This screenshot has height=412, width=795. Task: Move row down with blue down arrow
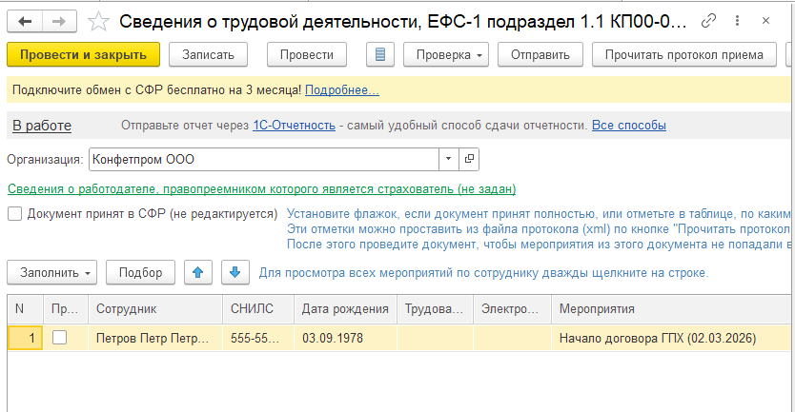[234, 272]
